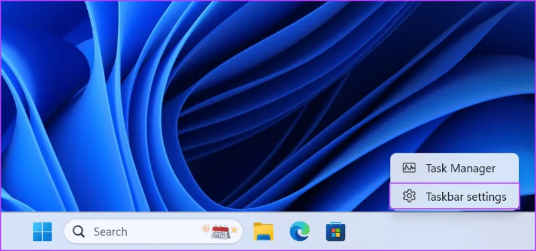Viewport: 536px width, 251px height.
Task: Click the Search box on the taskbar
Action: click(153, 232)
